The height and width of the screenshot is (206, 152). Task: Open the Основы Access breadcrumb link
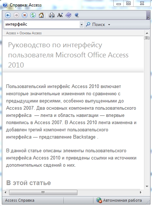tap(31, 33)
